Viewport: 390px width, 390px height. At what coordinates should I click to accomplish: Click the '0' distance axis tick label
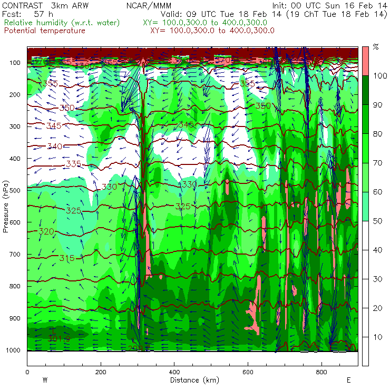click(27, 372)
